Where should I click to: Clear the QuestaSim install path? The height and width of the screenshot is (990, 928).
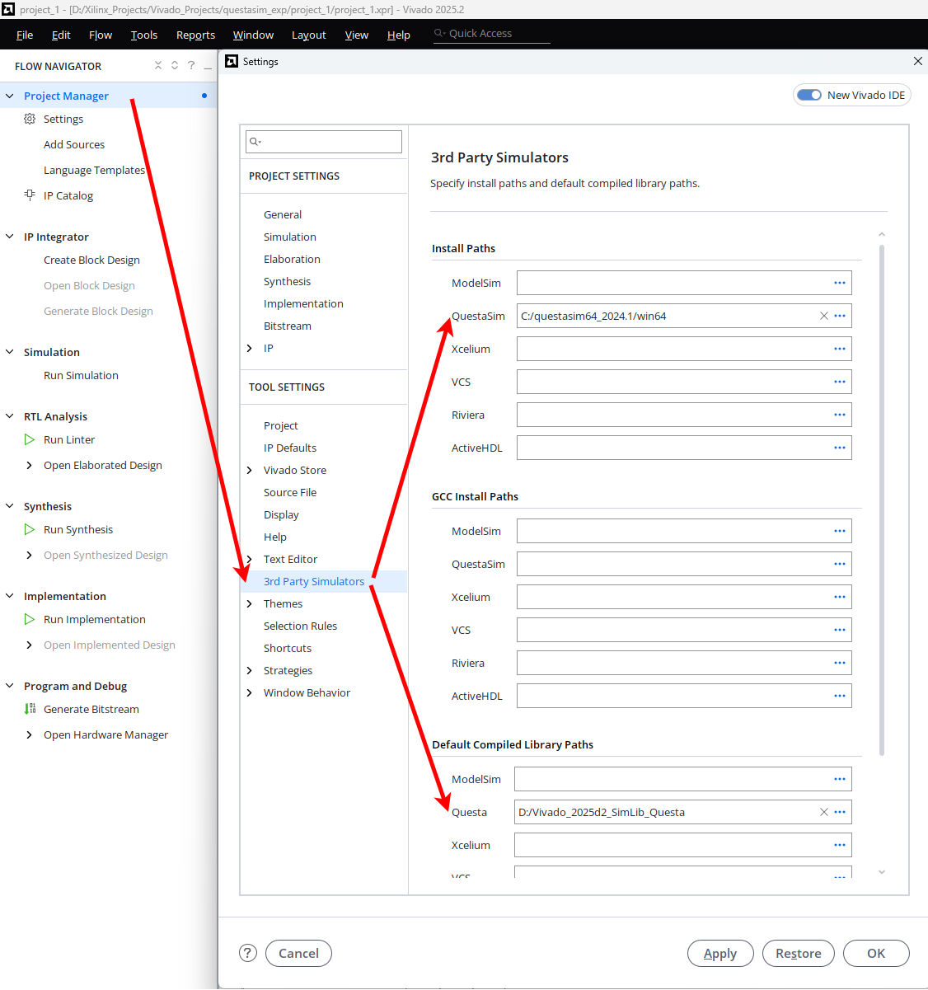click(823, 316)
